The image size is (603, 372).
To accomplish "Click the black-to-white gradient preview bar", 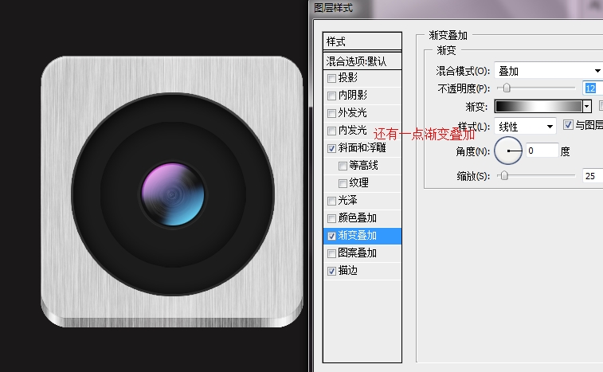I will point(538,106).
